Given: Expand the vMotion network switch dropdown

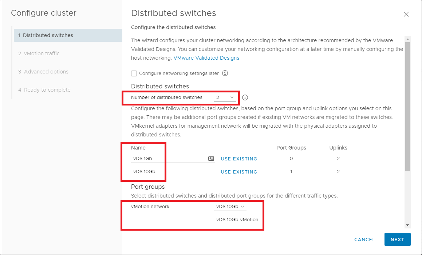Looking at the screenshot, I should 230,207.
